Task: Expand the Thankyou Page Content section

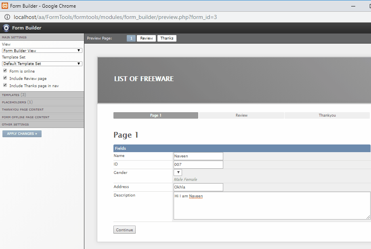Action: click(x=42, y=109)
